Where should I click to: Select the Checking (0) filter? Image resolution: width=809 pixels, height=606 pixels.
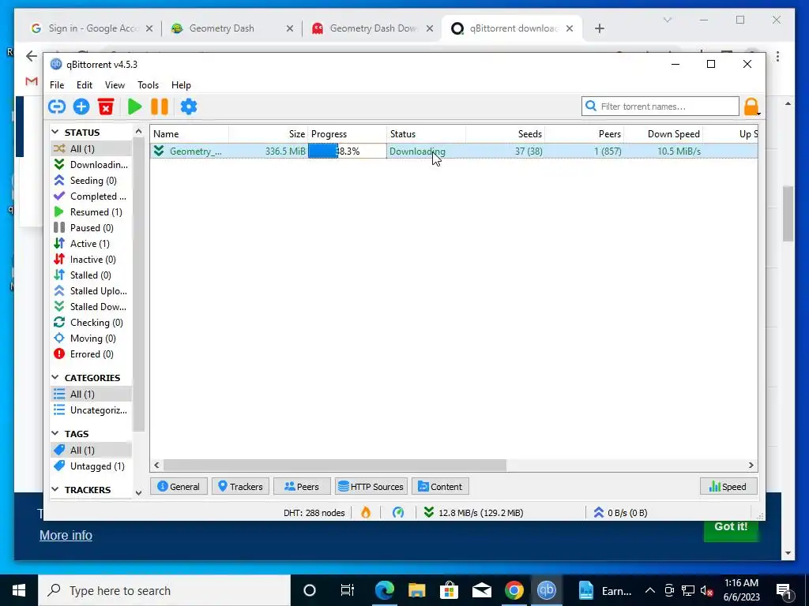(x=91, y=323)
